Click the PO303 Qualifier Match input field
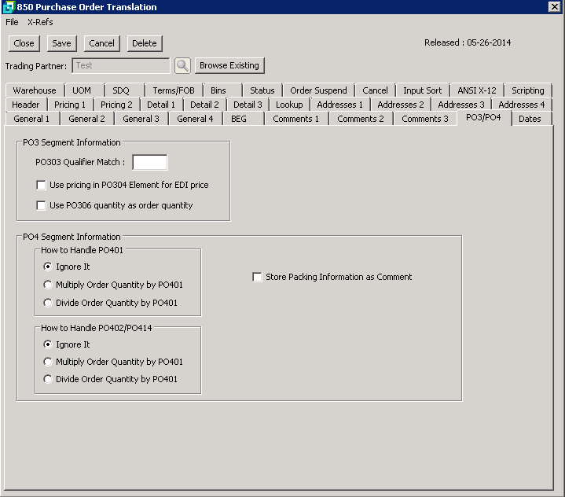565x497 pixels. point(149,163)
